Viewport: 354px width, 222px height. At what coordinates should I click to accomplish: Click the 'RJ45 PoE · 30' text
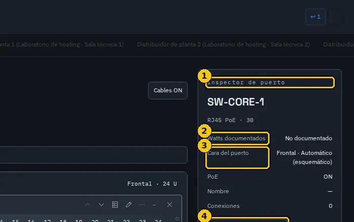click(x=230, y=120)
